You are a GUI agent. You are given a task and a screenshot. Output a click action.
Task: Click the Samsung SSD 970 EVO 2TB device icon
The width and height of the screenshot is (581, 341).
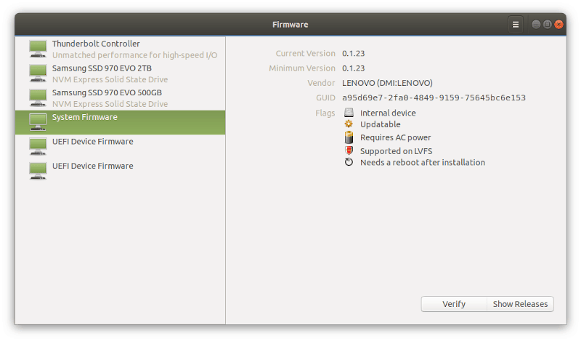tap(38, 73)
